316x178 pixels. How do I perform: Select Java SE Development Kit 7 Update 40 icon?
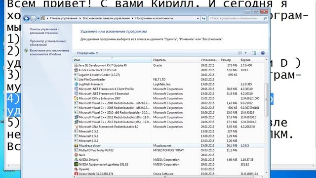coord(76,65)
